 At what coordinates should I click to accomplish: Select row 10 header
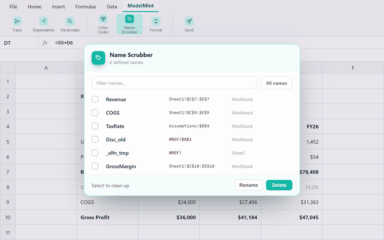point(8,217)
